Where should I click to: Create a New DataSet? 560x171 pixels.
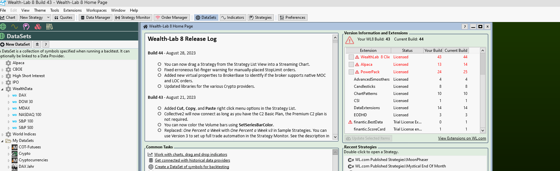tap(16, 44)
